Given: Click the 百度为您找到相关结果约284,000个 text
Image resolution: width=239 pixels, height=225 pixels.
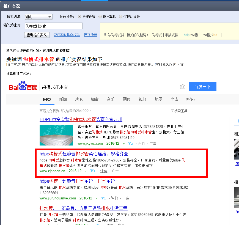Looking at the screenshot, I should pos(65,111).
